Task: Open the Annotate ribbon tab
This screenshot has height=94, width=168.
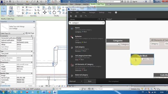Action: click(x=35, y=4)
